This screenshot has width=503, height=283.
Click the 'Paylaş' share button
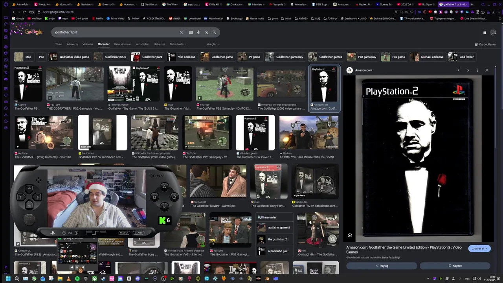point(382,266)
